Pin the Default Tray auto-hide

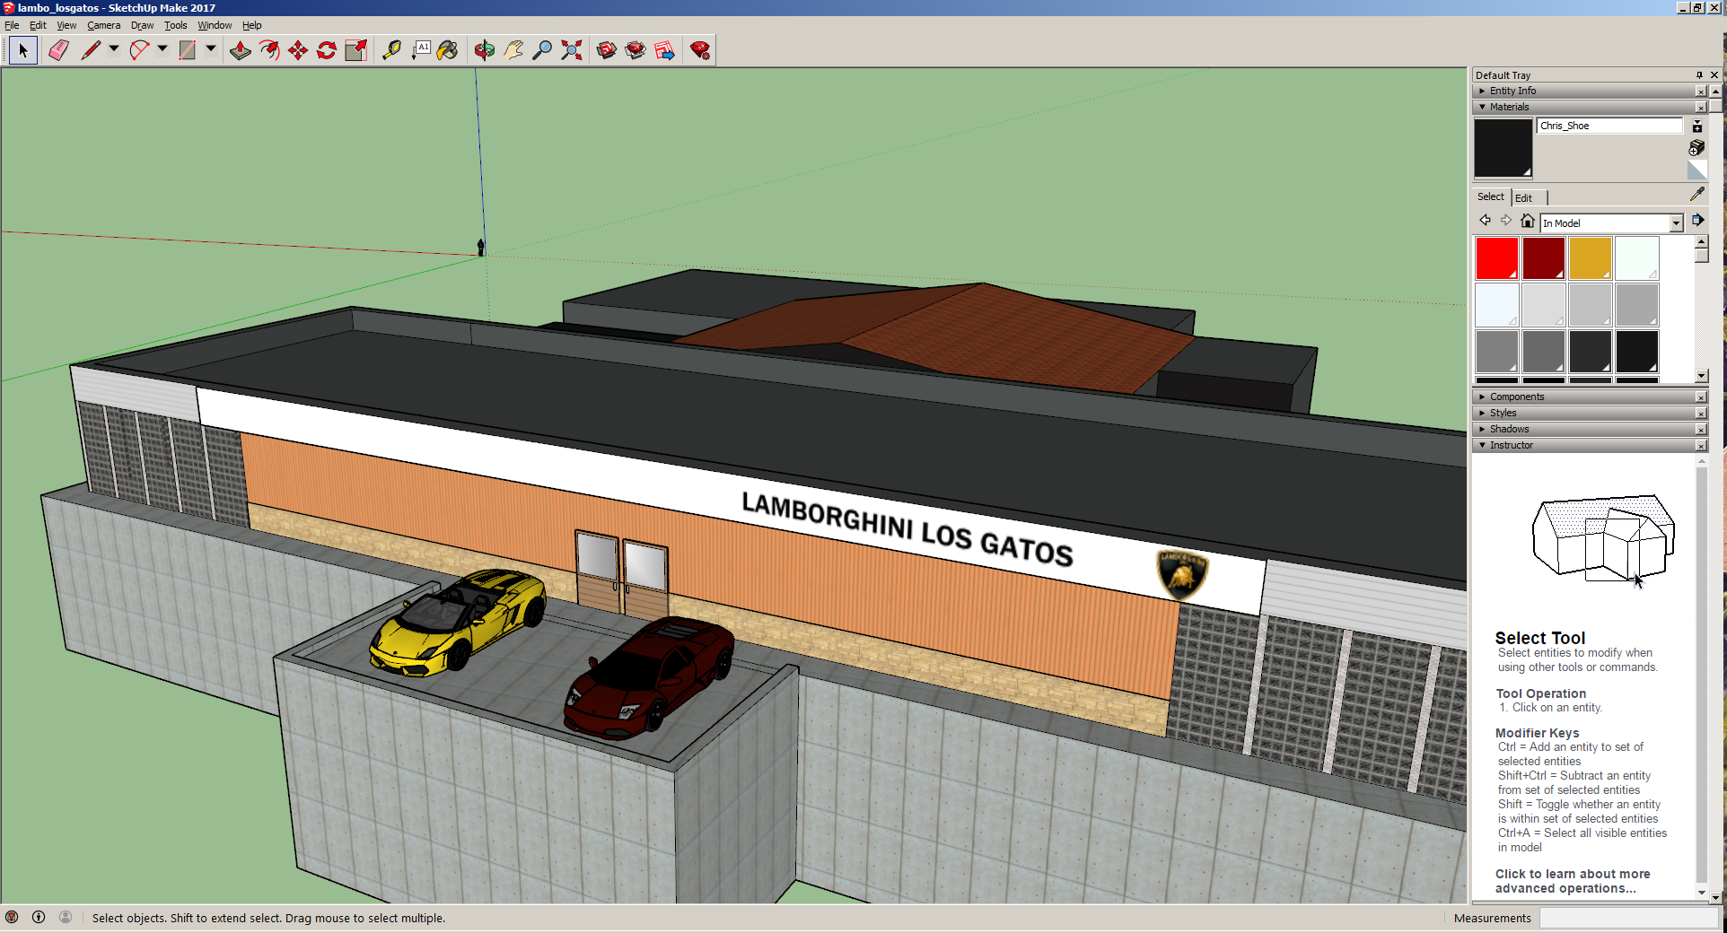(1699, 75)
